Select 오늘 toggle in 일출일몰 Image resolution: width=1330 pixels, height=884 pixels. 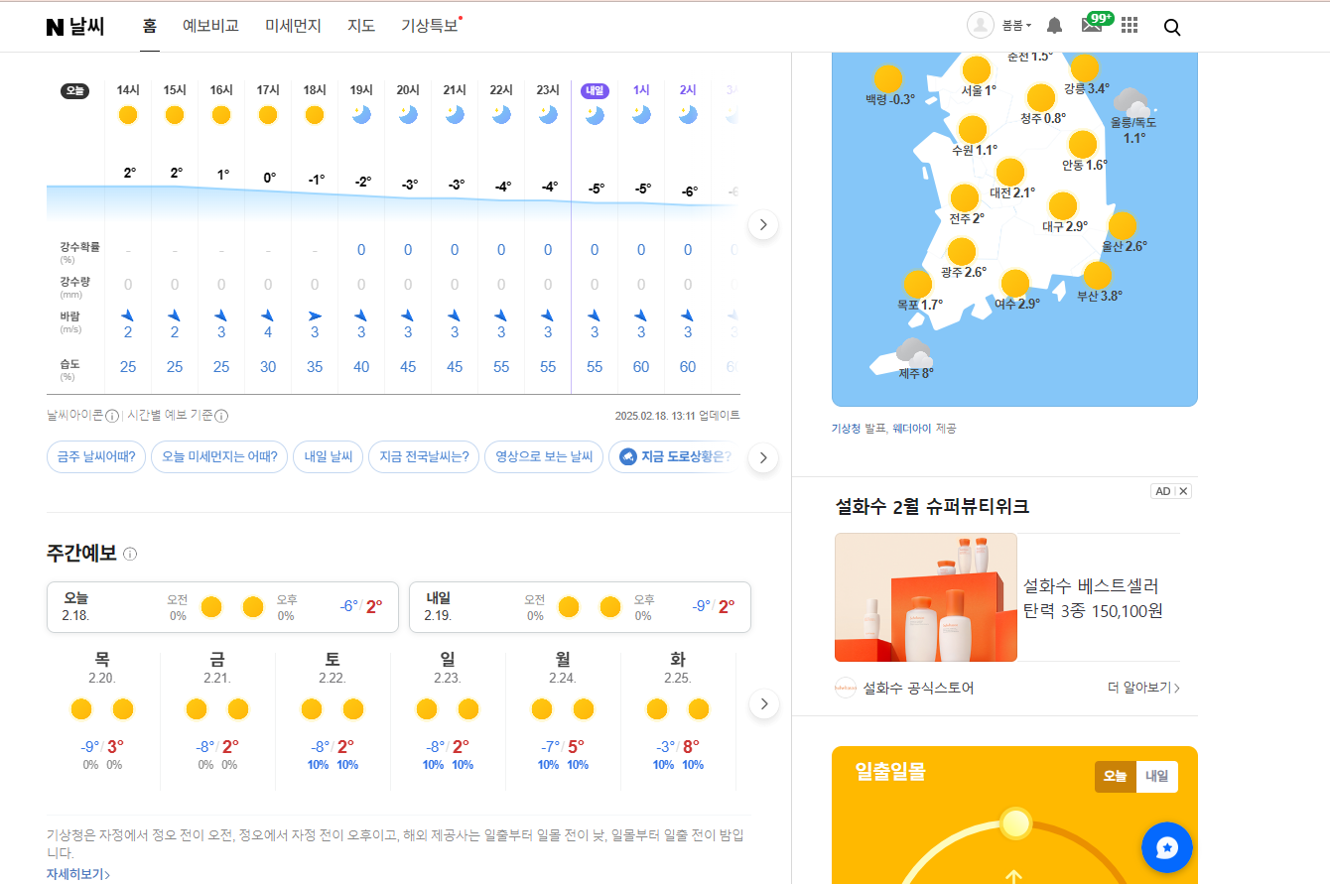pyautogui.click(x=1116, y=777)
